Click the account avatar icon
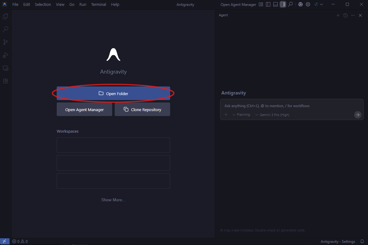368x245 pixels. (316, 4)
